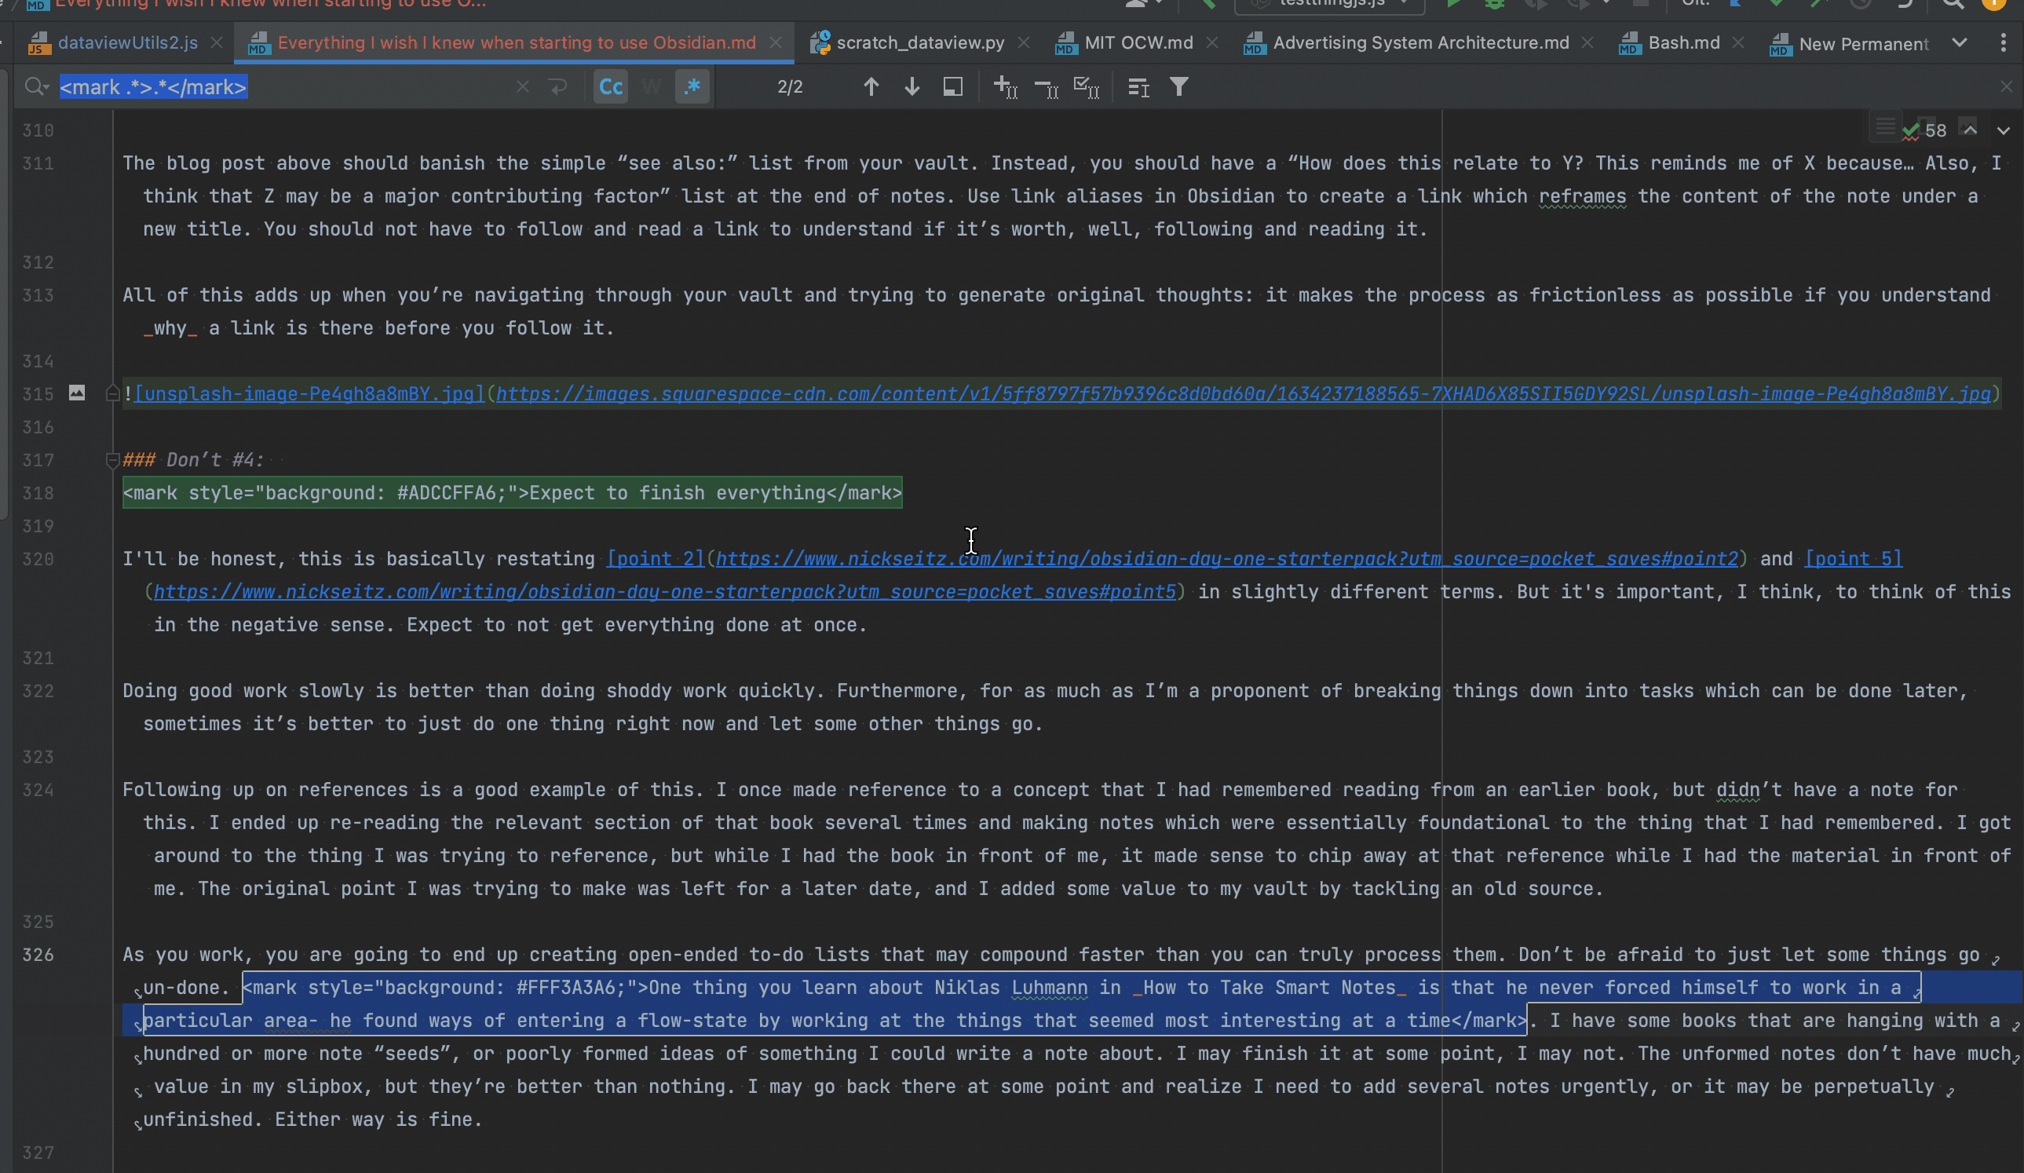The image size is (2024, 1173).
Task: Go to previous search occurrence arrow
Action: (871, 87)
